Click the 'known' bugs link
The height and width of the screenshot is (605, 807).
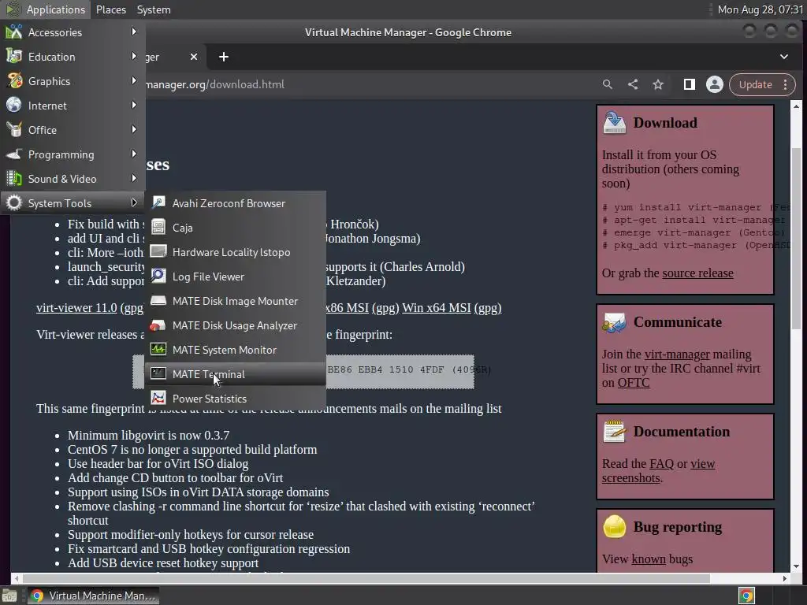(649, 559)
